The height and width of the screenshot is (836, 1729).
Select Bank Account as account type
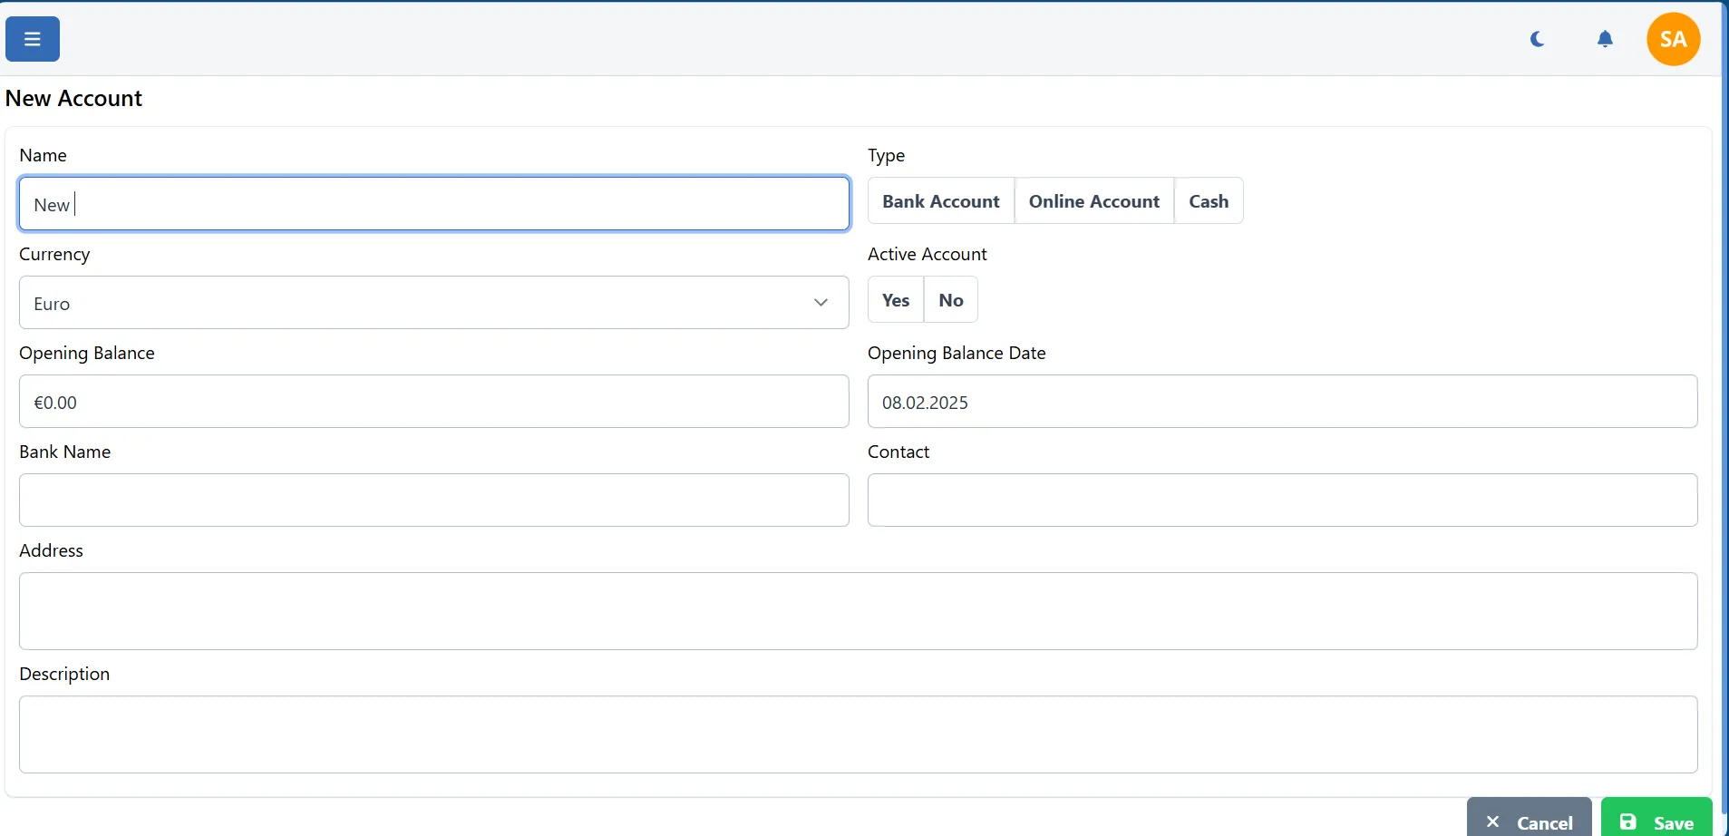point(940,200)
